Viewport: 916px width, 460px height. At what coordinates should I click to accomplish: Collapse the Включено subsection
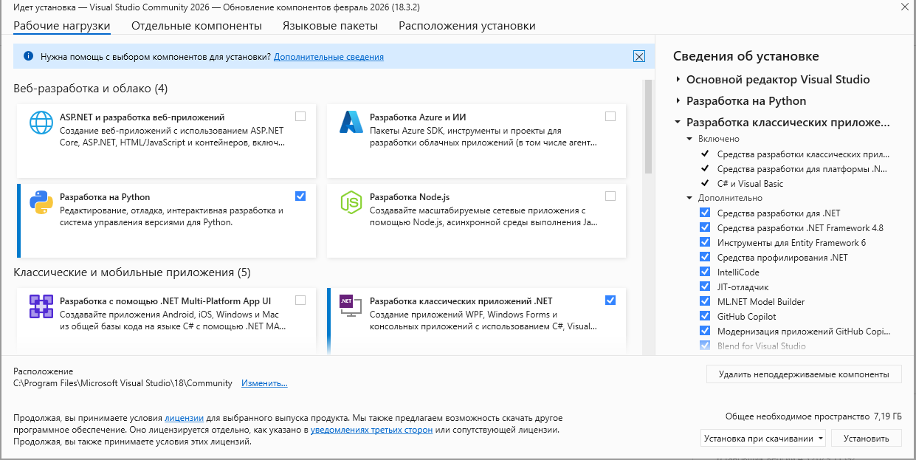tap(690, 139)
